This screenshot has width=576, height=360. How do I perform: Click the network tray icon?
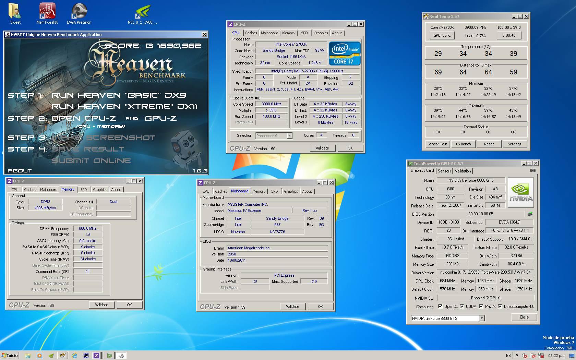coord(541,356)
